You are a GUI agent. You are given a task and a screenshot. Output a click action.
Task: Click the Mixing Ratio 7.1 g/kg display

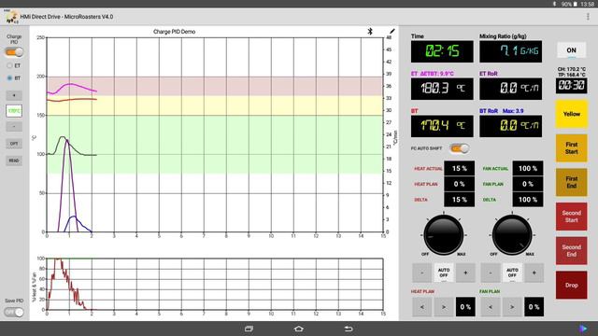pyautogui.click(x=511, y=51)
